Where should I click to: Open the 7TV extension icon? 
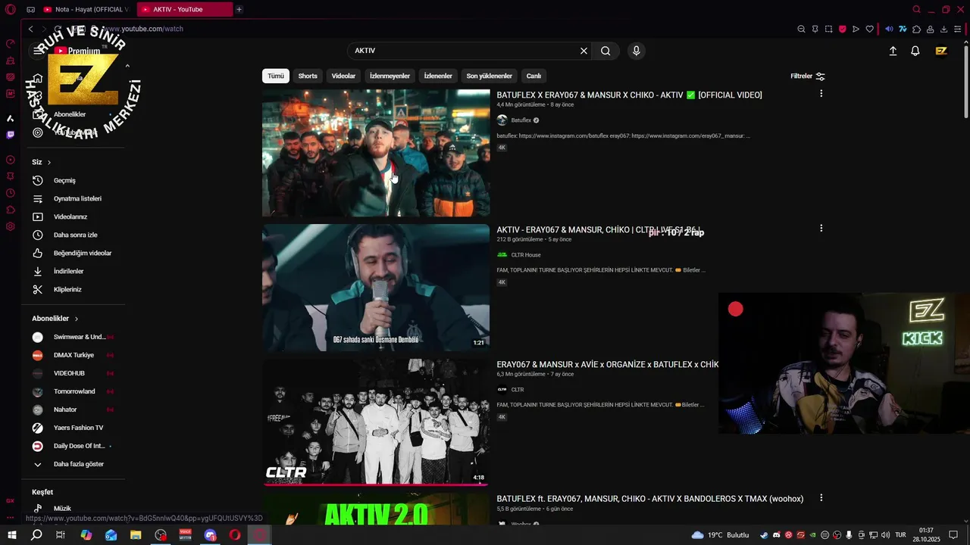(x=903, y=29)
